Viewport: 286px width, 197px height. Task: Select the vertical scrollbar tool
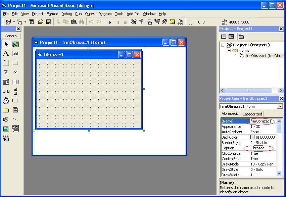(15, 91)
